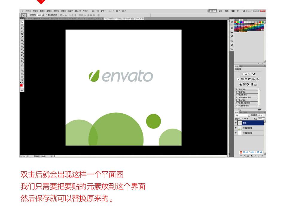Switch to the Layer1111112111111.psb document tab

[124, 19]
